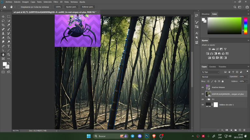Hide the Relleno de color 1 layer
This screenshot has height=140, width=250.
203,105
